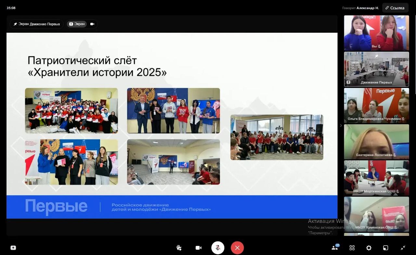Open the participants list icon
This screenshot has width=416, height=255.
335,248
